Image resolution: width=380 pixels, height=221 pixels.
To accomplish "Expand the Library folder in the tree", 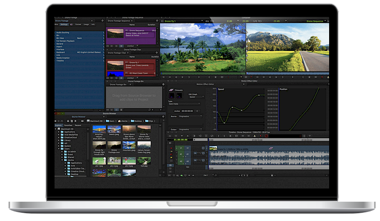I will click(59, 140).
